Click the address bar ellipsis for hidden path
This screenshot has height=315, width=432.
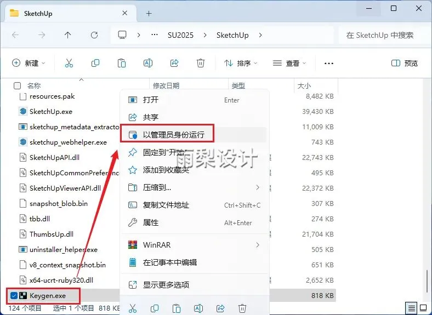click(x=155, y=35)
